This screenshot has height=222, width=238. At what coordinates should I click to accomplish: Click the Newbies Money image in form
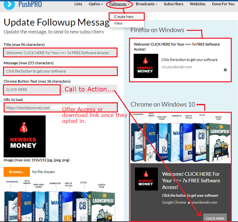coord(25,136)
